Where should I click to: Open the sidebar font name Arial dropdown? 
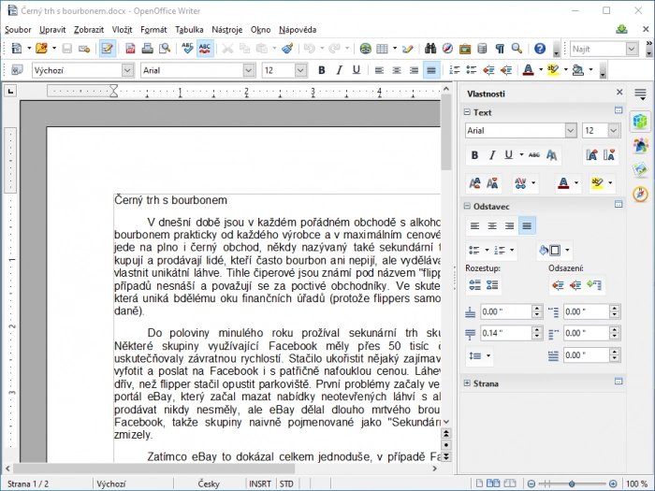tap(571, 131)
